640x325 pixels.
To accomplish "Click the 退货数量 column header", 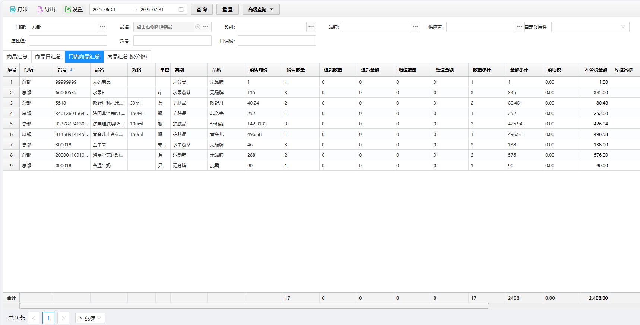I will 338,70.
